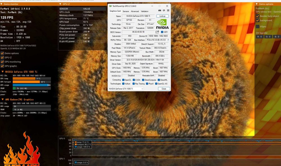This screenshot has height=166, width=281.
Task: Minimize the GPU-Z window
Action: pos(152,6)
